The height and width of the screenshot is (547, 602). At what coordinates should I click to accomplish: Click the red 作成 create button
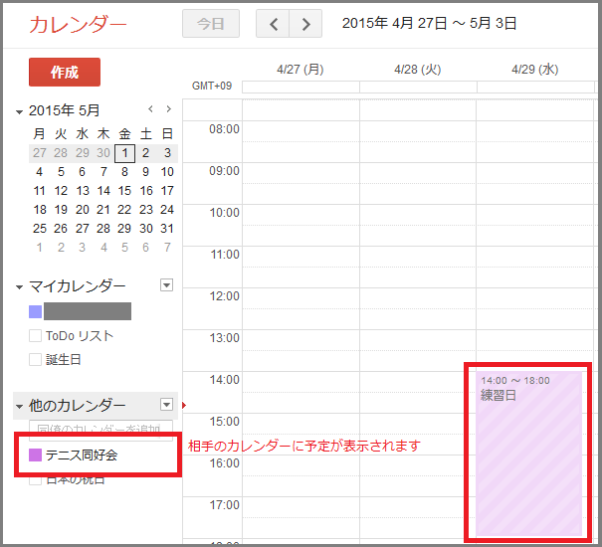65,73
